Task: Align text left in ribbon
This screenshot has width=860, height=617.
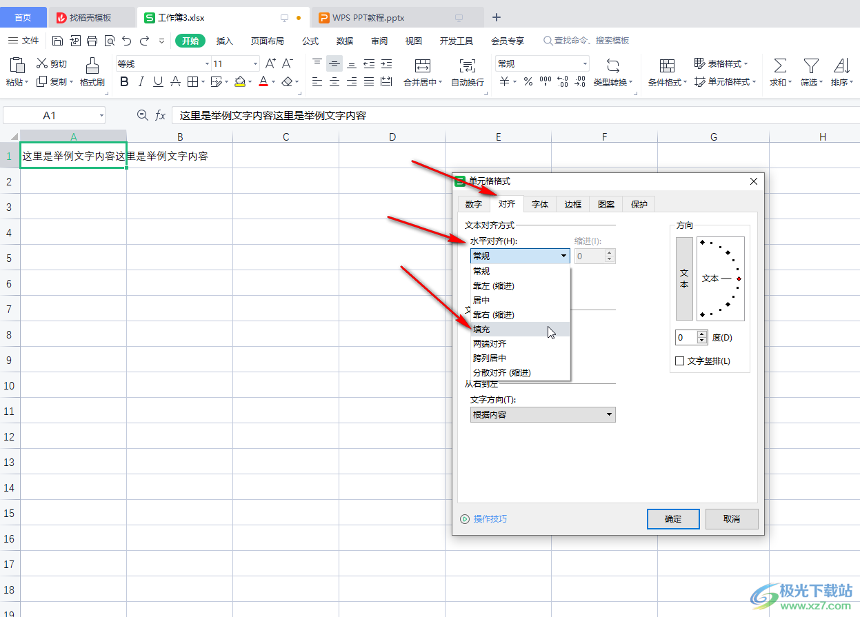Action: point(317,82)
